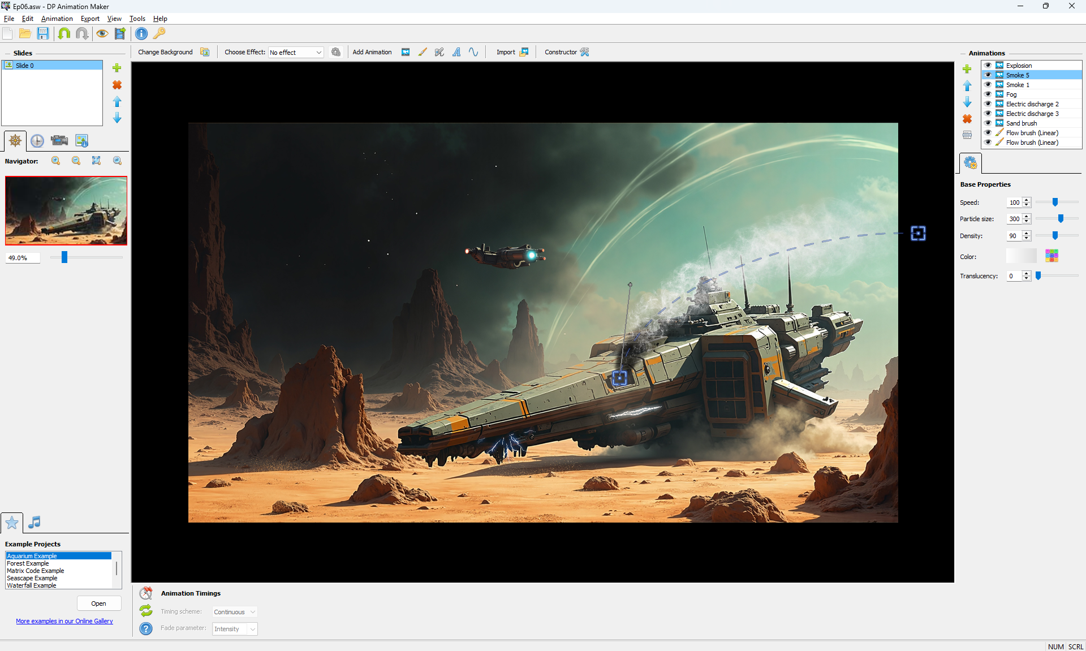
Task: Toggle visibility of Fog animation
Action: coord(988,94)
